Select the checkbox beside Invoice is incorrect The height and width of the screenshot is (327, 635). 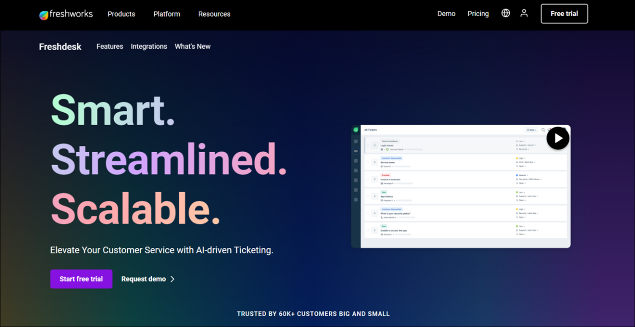368,179
